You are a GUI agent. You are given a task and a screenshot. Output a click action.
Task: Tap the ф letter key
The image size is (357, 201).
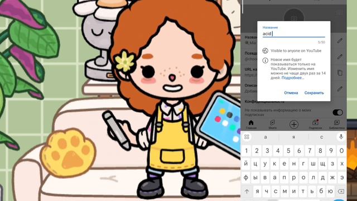tap(246, 177)
